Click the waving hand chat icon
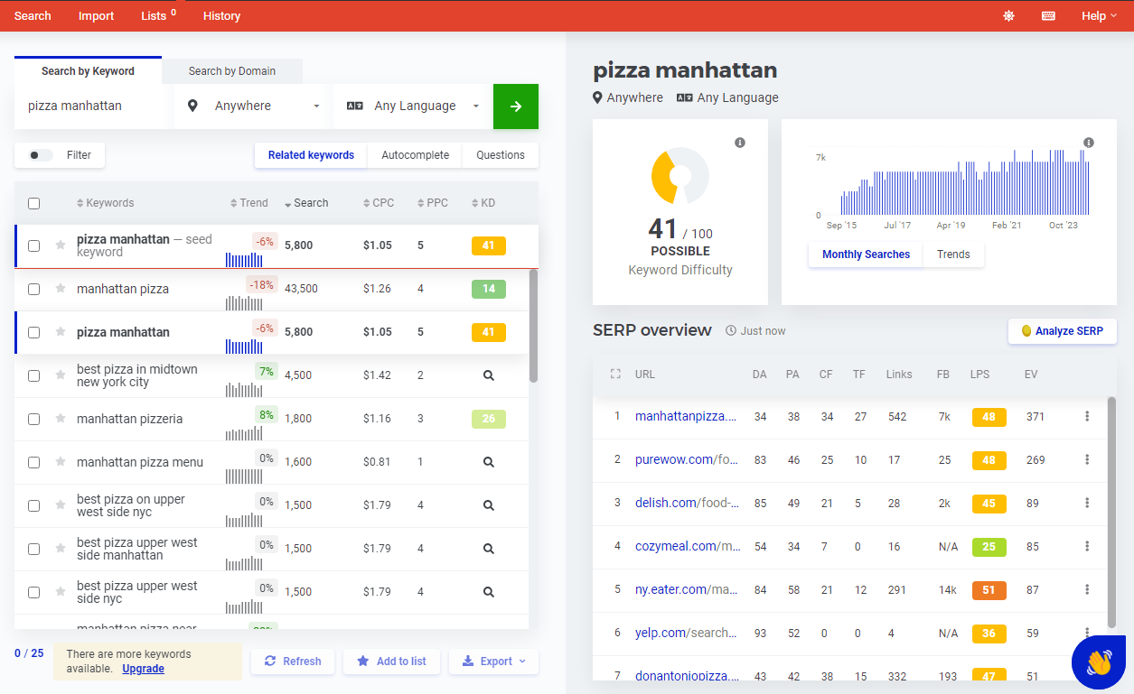 click(1097, 662)
